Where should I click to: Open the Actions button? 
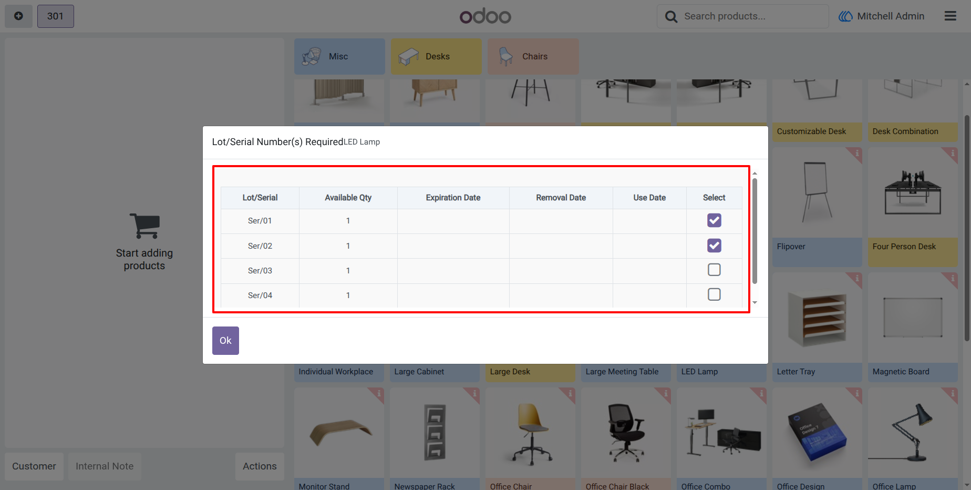pyautogui.click(x=260, y=466)
